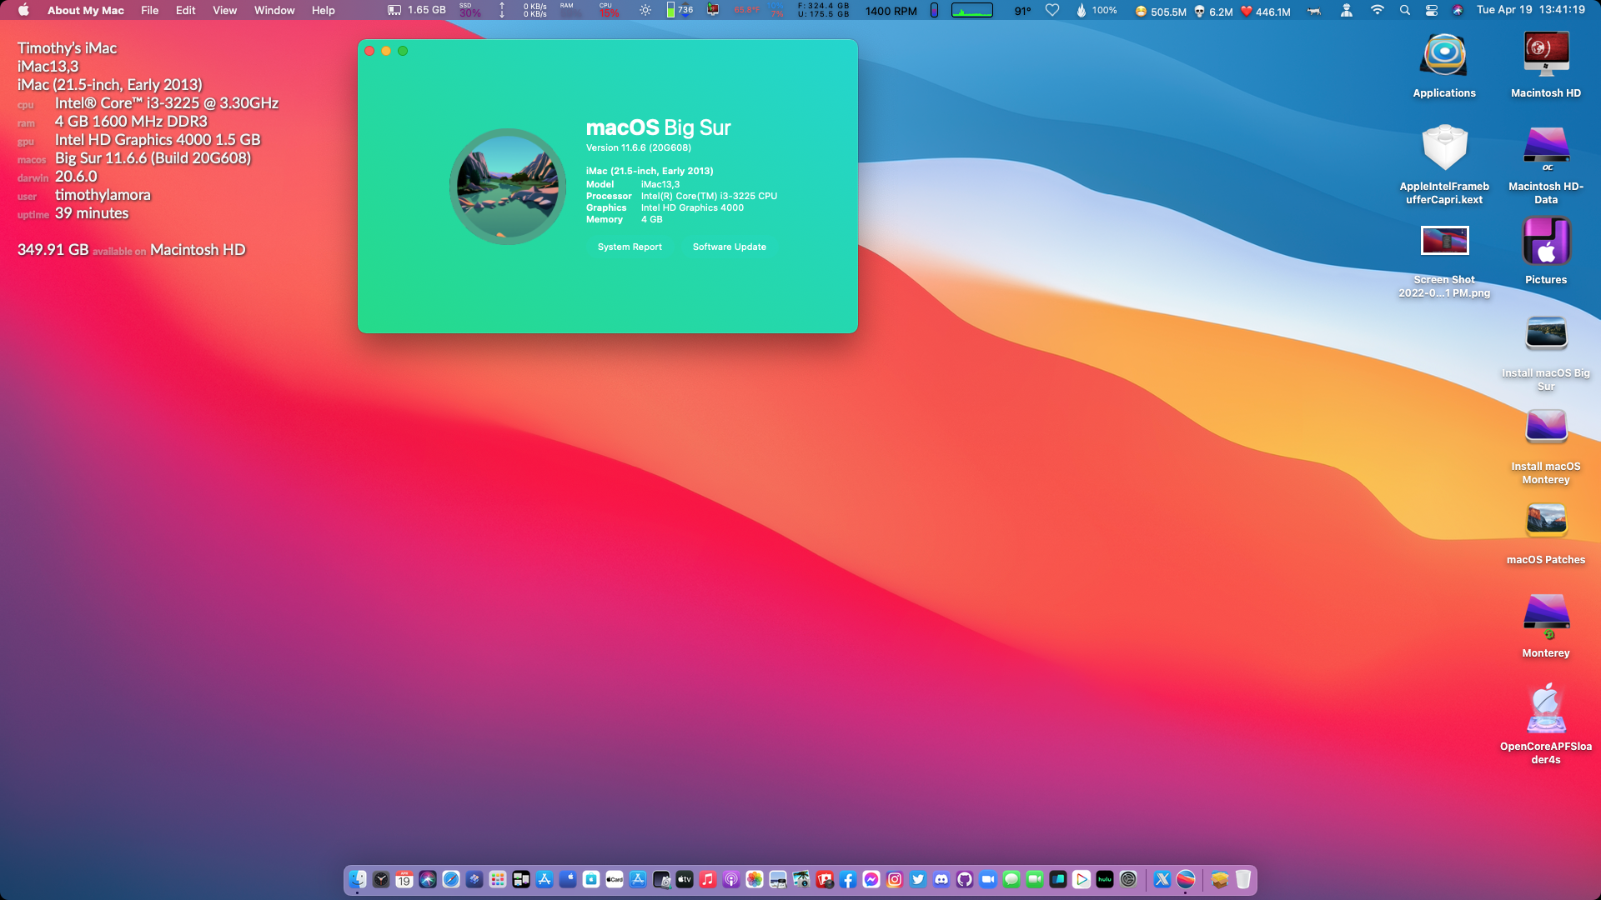Click the Software Update button
The image size is (1601, 900).
click(x=729, y=247)
